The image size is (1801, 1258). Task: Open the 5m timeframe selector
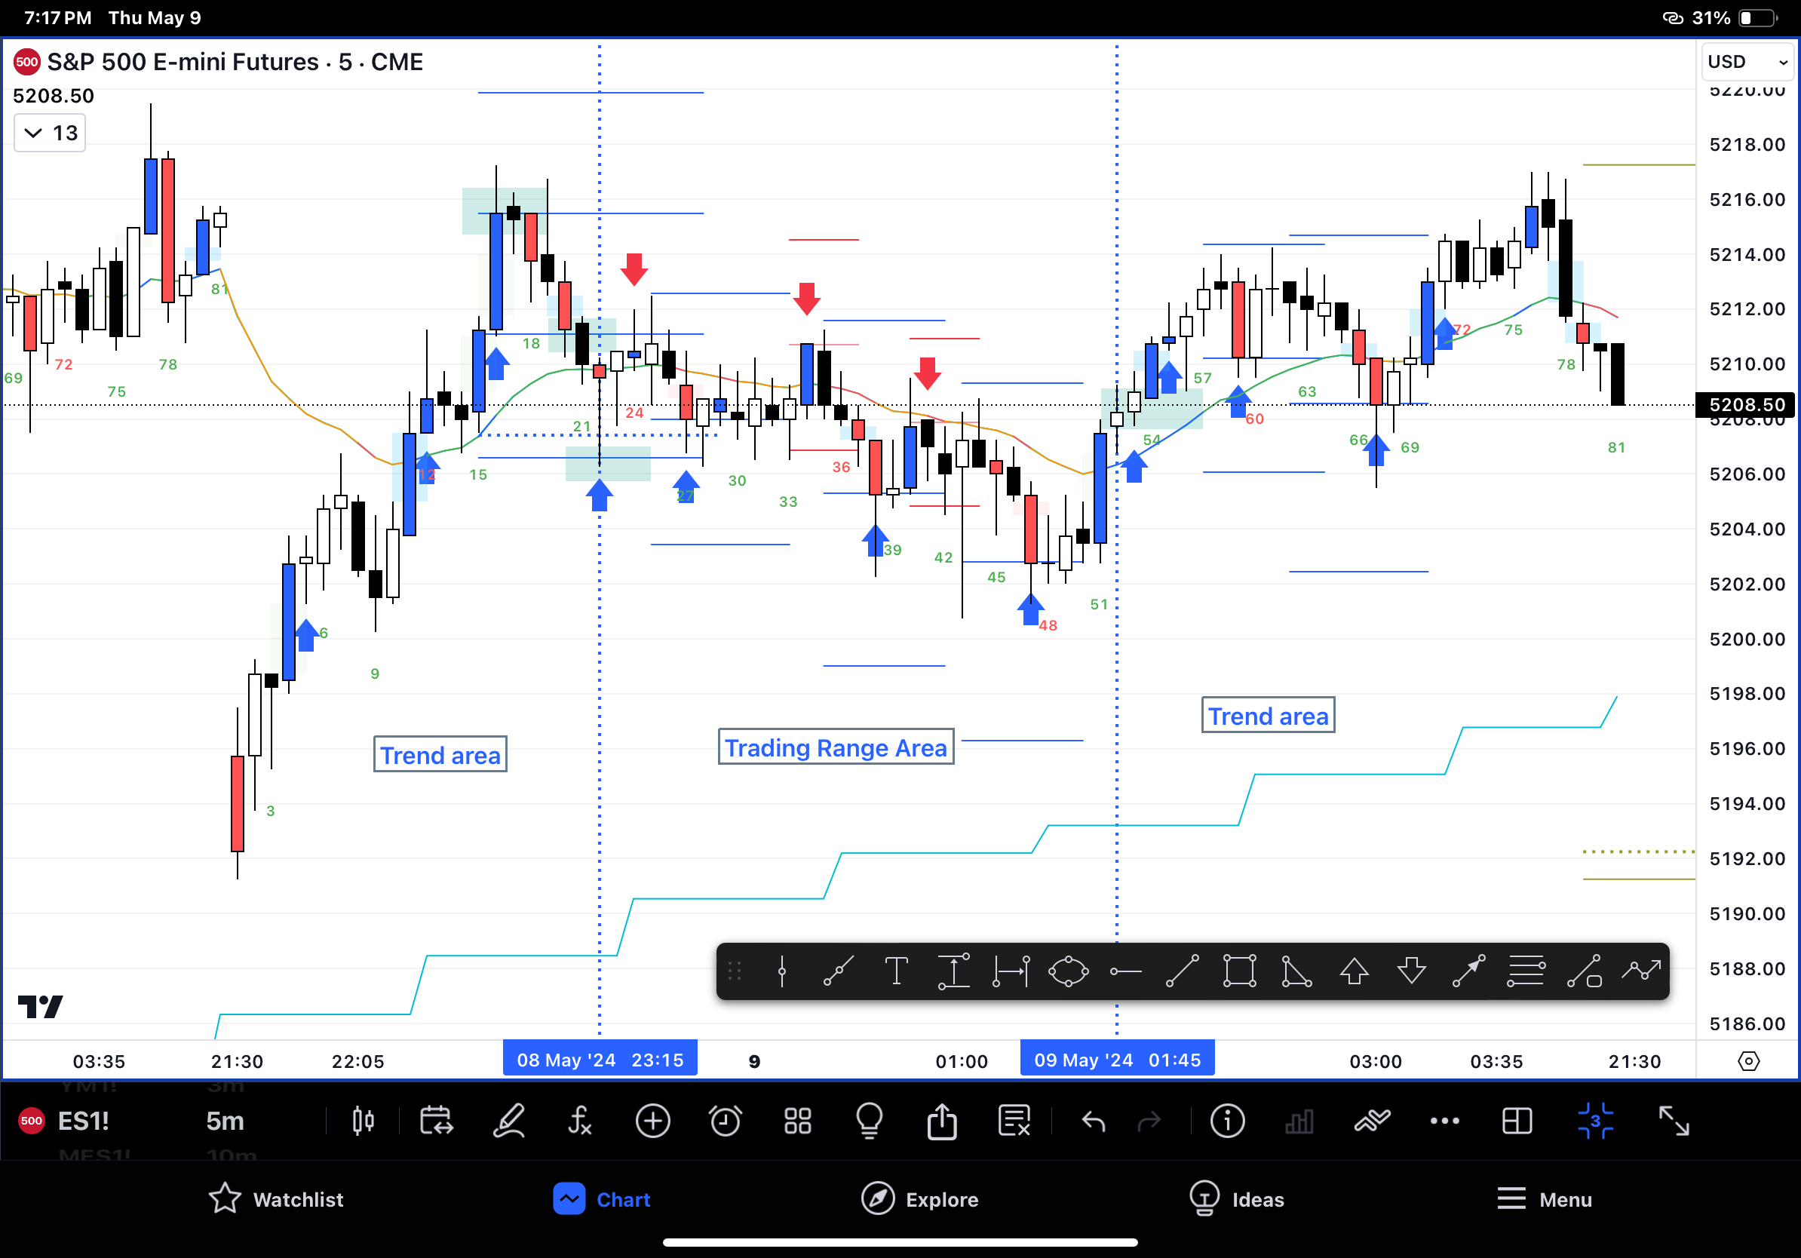click(x=225, y=1121)
